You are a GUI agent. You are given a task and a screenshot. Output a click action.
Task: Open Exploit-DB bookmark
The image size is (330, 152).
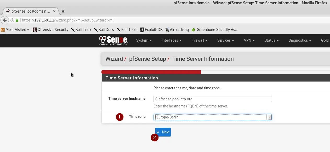pyautogui.click(x=151, y=30)
